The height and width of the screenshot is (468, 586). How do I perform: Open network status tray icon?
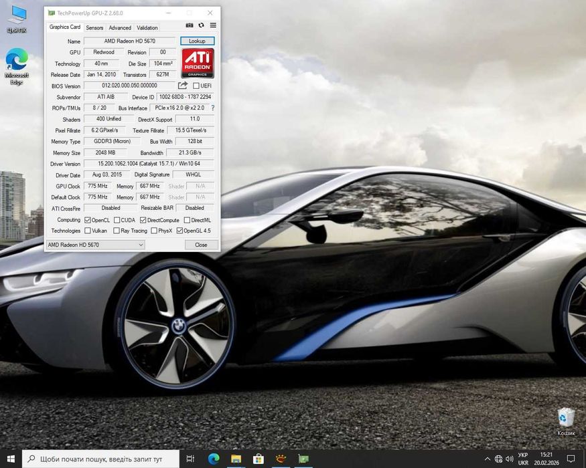pos(498,459)
